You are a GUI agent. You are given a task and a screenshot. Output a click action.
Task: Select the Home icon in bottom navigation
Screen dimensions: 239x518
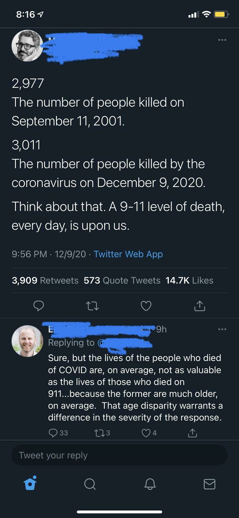[x=30, y=483]
